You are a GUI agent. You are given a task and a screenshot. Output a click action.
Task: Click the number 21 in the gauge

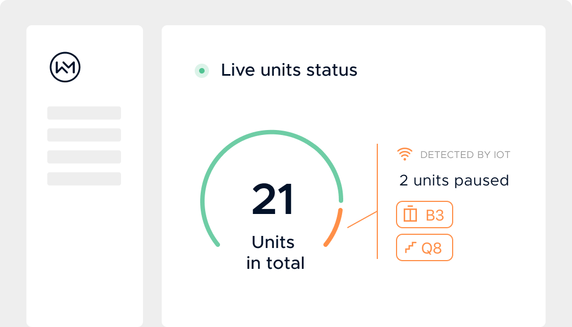point(273,200)
